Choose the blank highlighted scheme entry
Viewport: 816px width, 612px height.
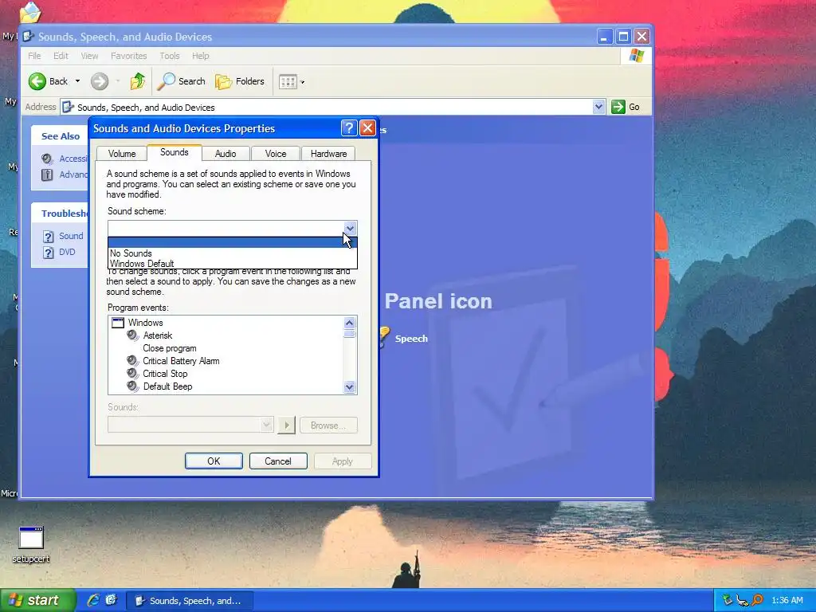(232, 242)
